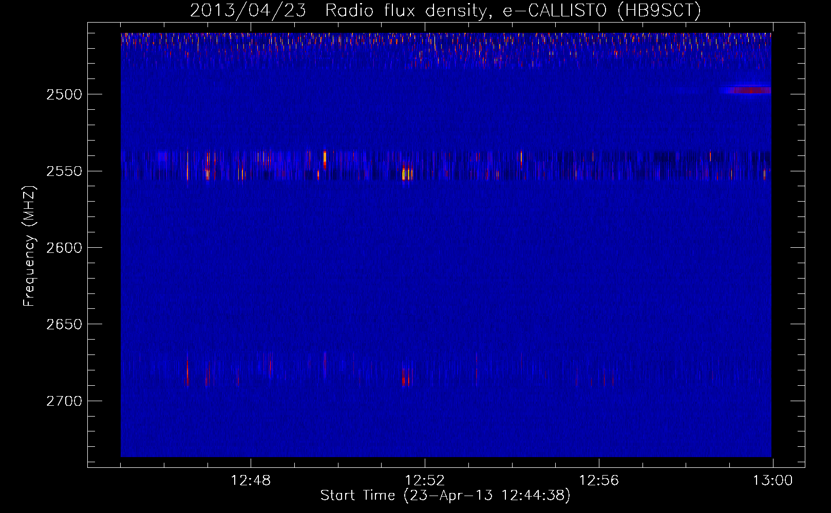Click the '2550' frequency tick label
The height and width of the screenshot is (513, 831).
(x=64, y=171)
